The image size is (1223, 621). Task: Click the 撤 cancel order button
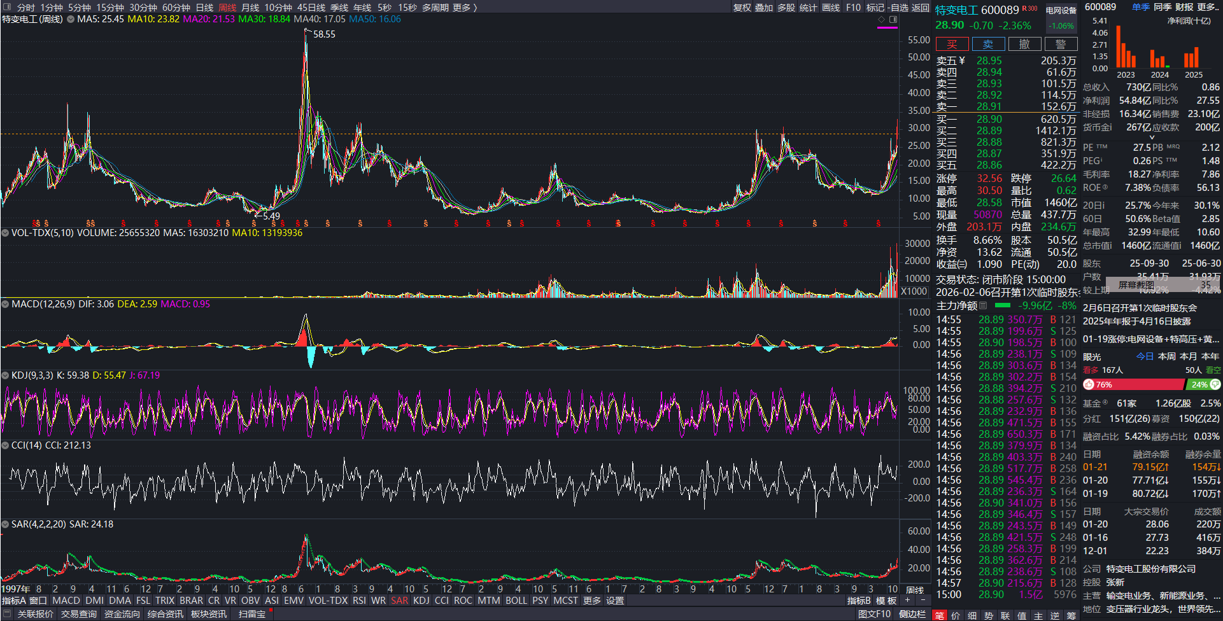pos(1024,44)
